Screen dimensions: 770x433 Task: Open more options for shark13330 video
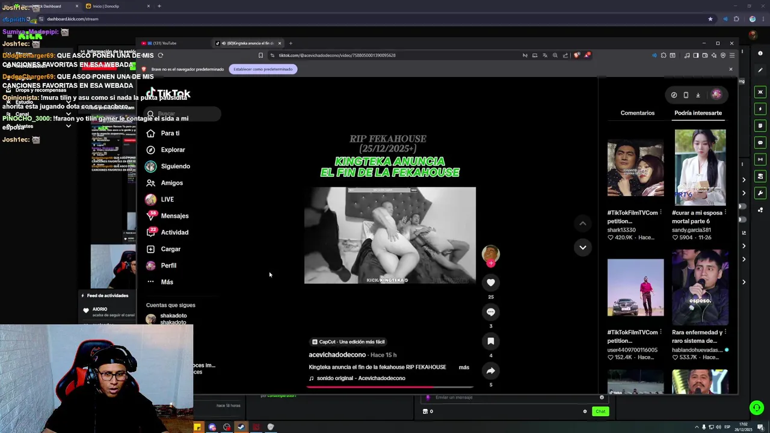click(661, 212)
